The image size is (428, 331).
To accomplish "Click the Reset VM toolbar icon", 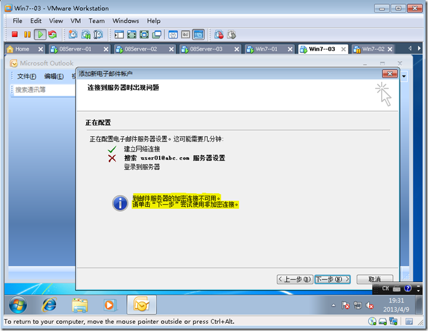I will (x=52, y=34).
